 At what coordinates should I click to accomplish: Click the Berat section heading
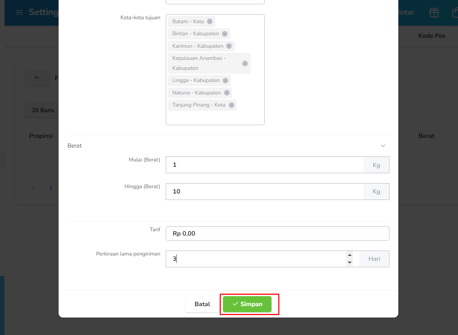point(75,146)
